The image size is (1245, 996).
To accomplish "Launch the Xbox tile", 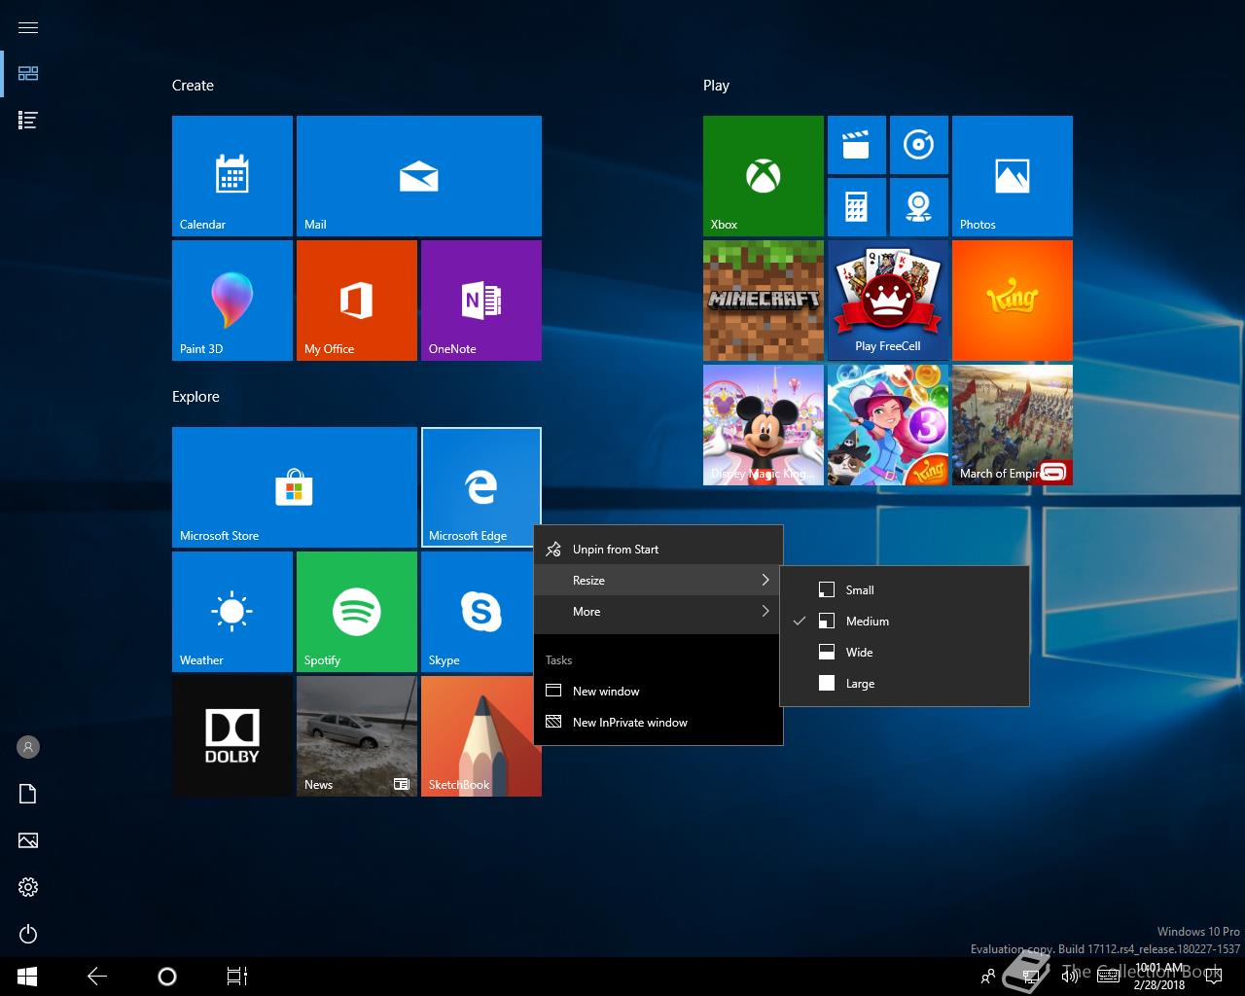I will point(764,176).
